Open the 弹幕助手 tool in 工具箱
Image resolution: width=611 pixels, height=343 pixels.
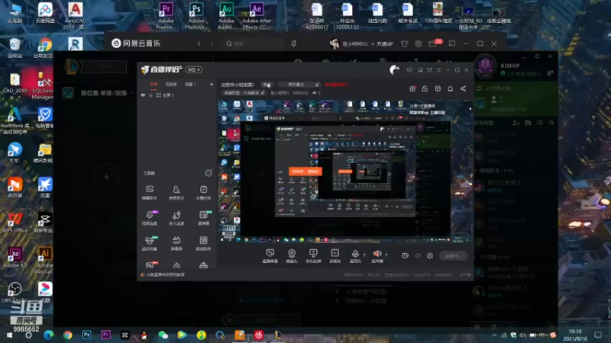[x=149, y=193]
